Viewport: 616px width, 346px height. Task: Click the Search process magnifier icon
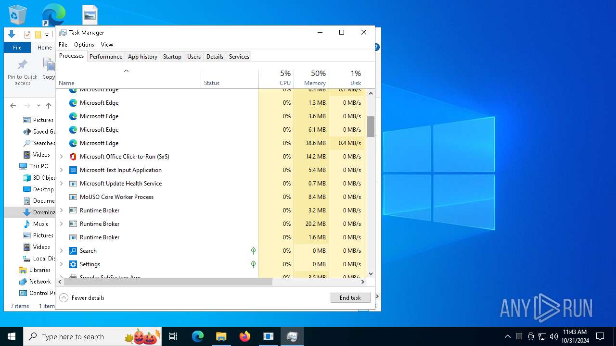pos(73,251)
